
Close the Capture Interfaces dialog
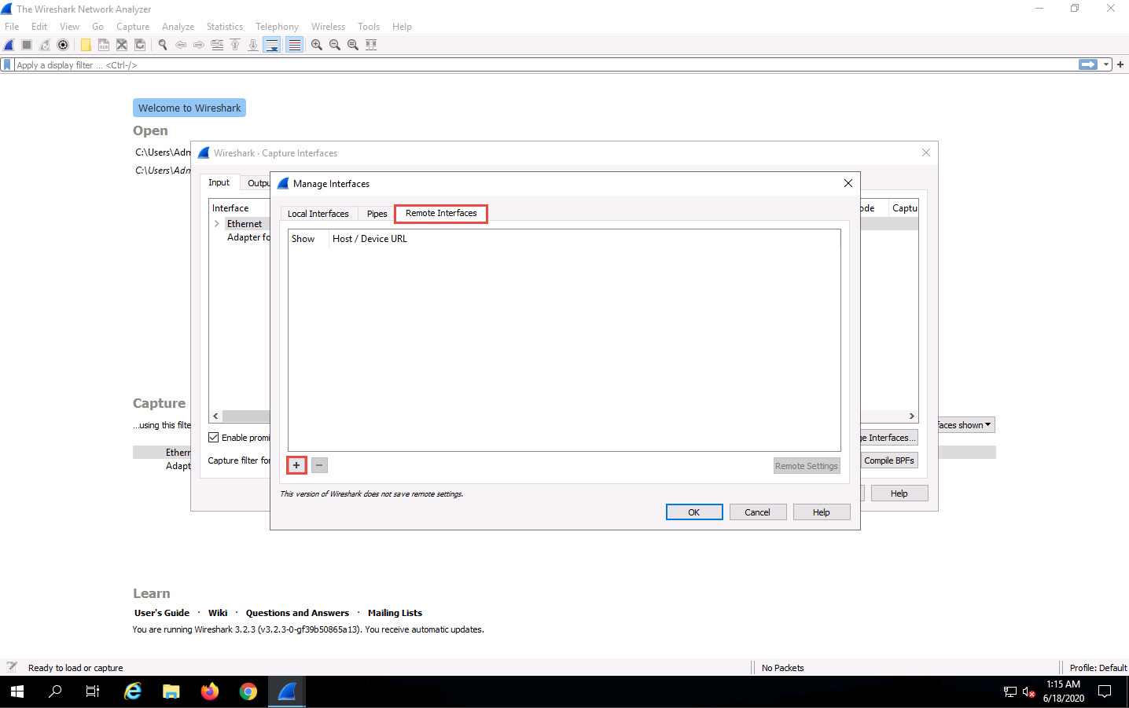(x=926, y=152)
